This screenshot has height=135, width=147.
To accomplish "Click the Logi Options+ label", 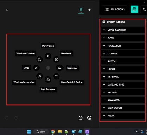I will (48, 89).
